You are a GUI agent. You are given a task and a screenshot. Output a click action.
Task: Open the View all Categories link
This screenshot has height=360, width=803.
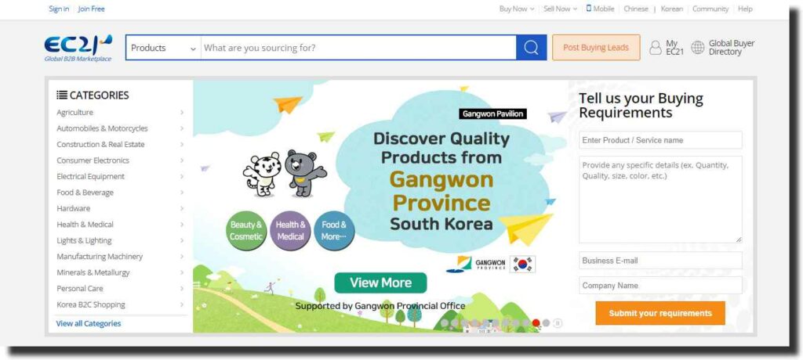(x=89, y=324)
